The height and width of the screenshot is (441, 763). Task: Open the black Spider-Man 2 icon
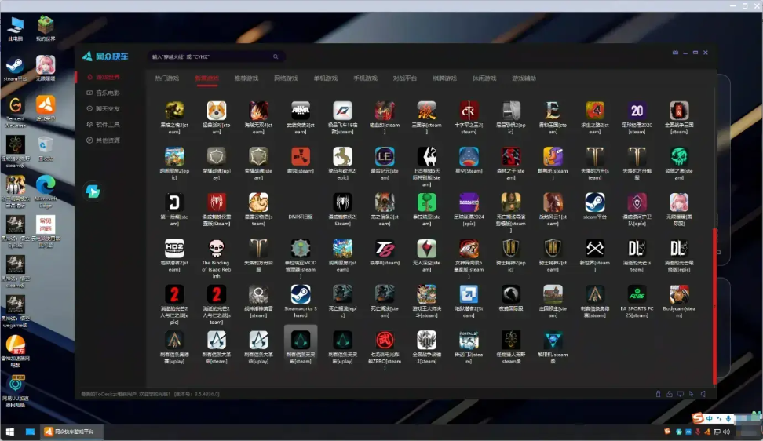tap(342, 202)
